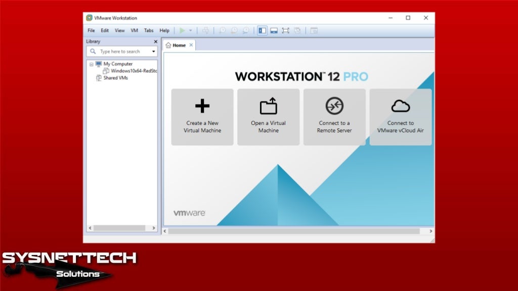The image size is (518, 291).
Task: Click the home page horizontal scrollbar thumb
Action: (294, 231)
